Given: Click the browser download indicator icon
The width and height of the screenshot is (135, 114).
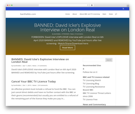Looking at the screenshot, I should pos(92,5).
